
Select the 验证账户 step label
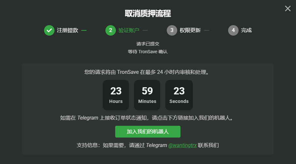tap(129, 30)
